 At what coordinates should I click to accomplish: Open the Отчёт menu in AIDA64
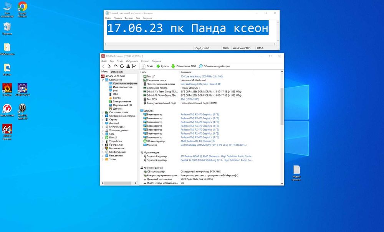(x=120, y=61)
